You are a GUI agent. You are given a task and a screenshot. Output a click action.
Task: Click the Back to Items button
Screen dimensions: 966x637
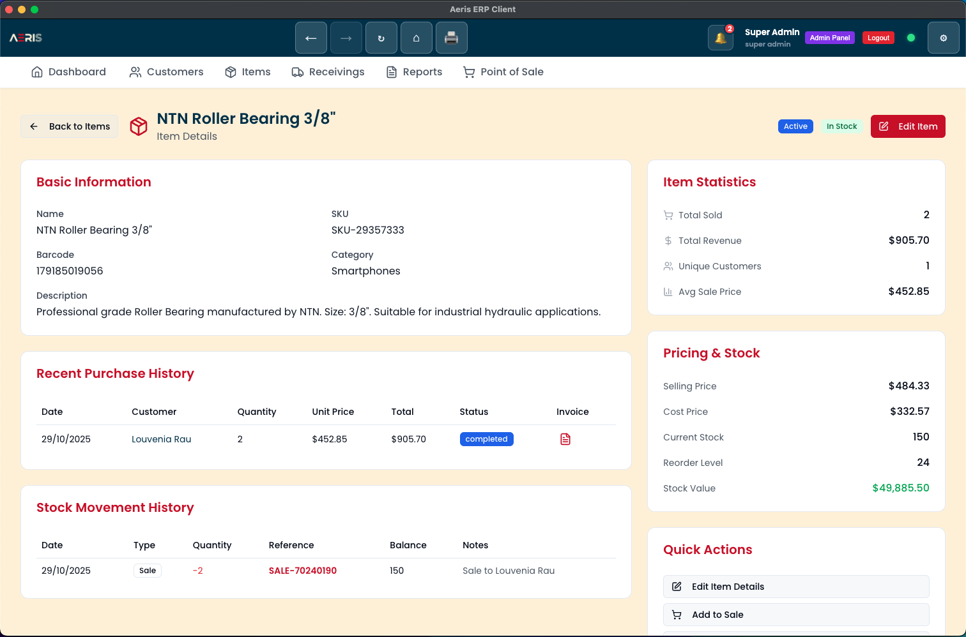pos(70,126)
